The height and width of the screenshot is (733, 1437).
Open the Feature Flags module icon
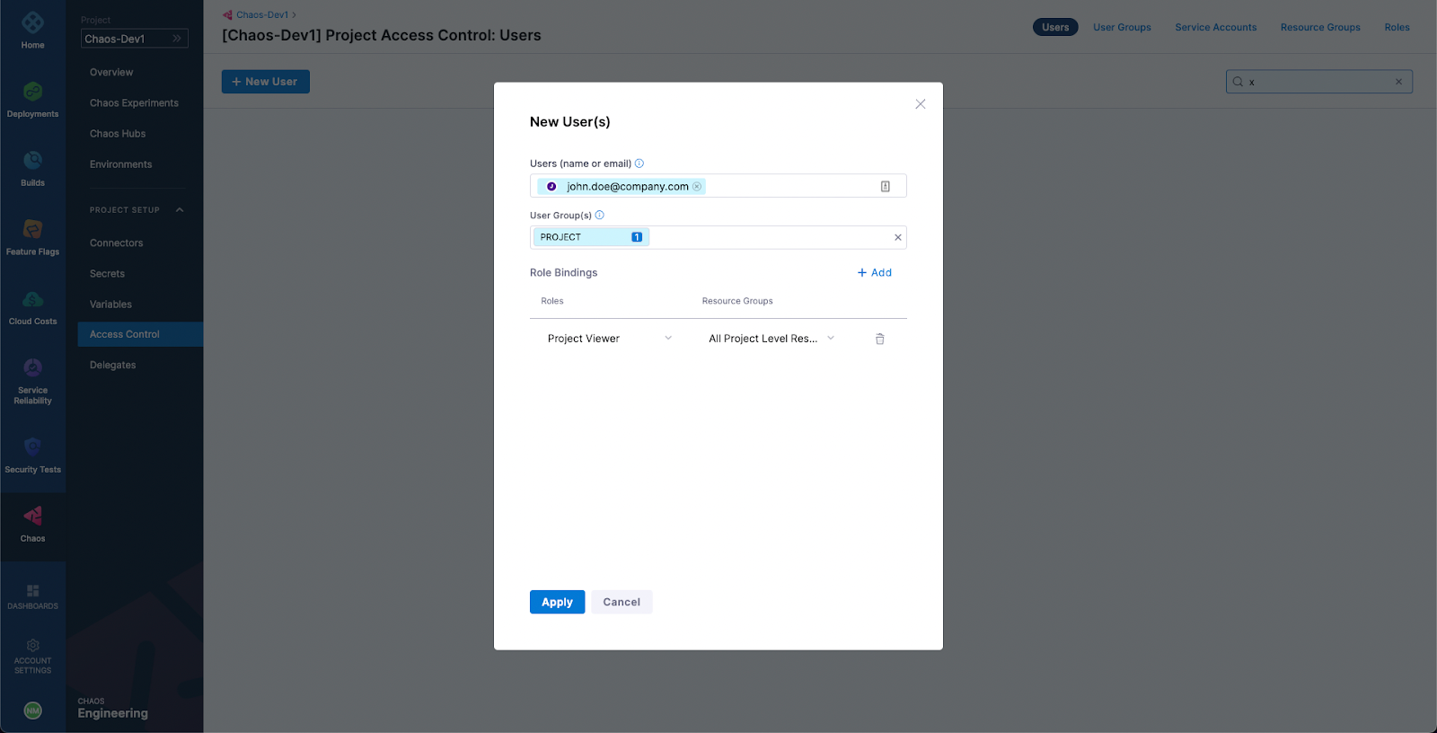click(x=32, y=230)
